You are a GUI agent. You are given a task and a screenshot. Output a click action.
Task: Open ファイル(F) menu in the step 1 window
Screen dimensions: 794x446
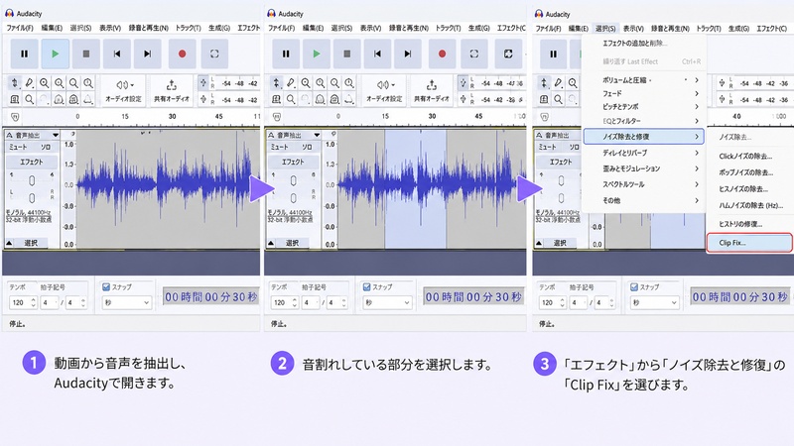click(20, 28)
